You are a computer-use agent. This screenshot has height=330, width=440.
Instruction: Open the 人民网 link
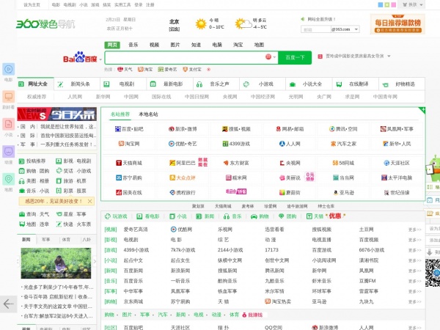[75, 97]
